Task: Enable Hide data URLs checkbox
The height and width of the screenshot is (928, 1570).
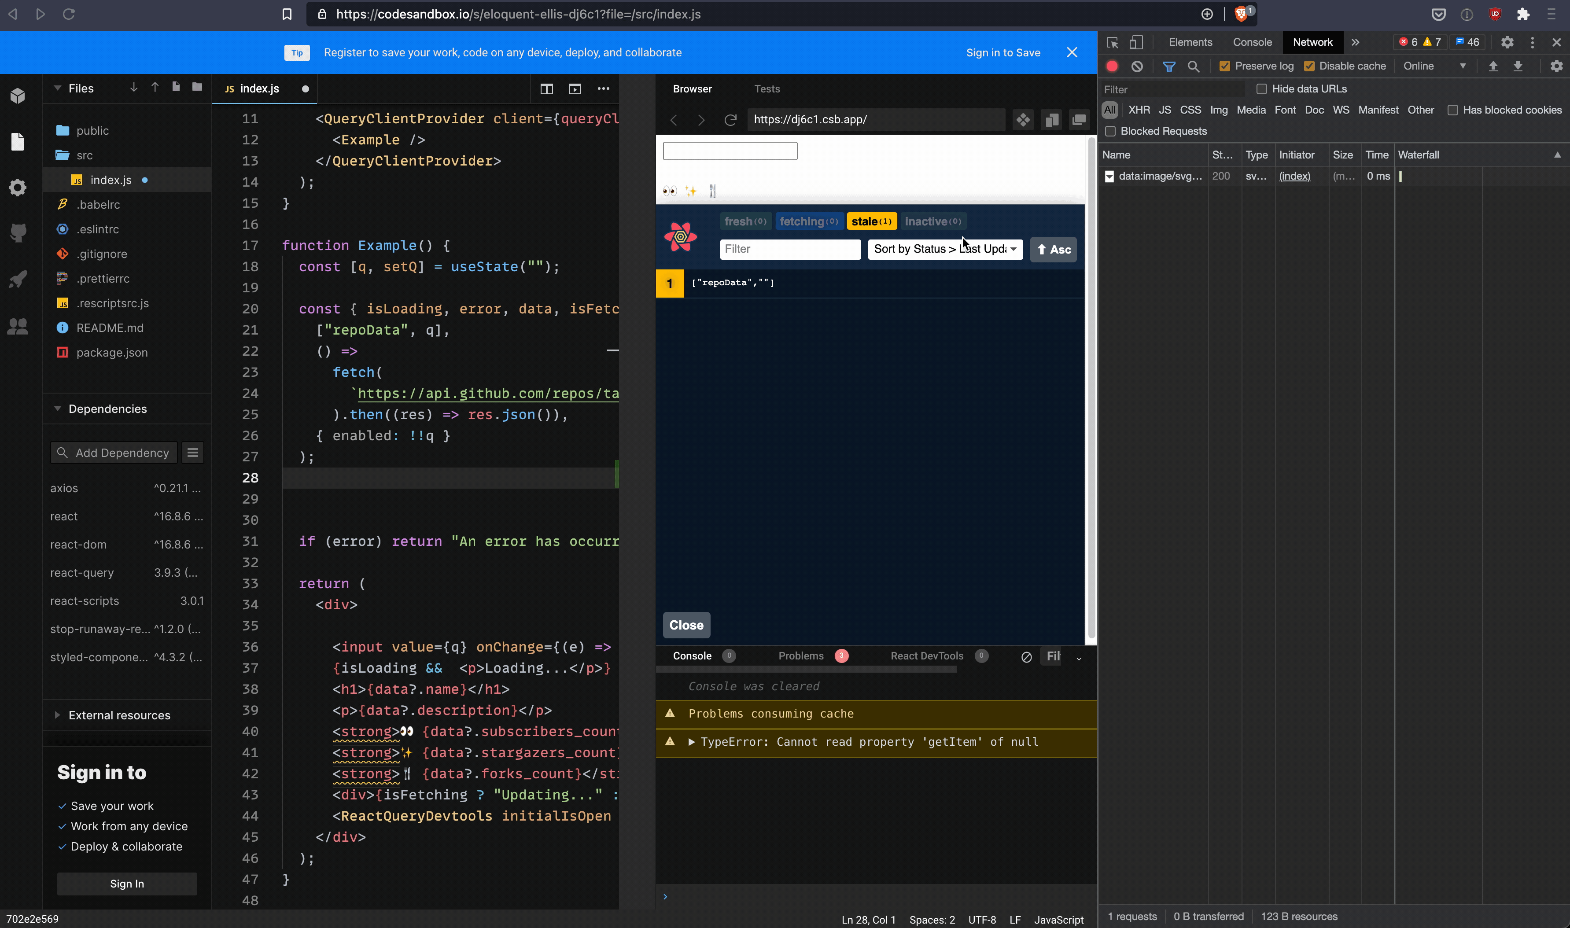Action: [1262, 89]
